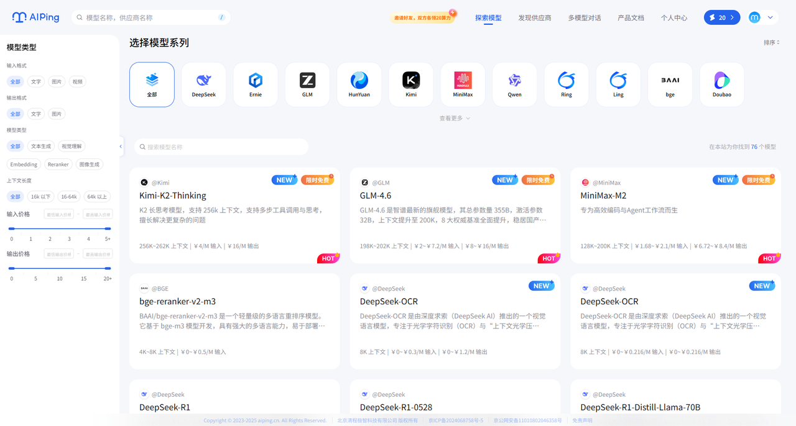Select 16k 以下 context length
This screenshot has height=426, width=796.
(x=41, y=197)
